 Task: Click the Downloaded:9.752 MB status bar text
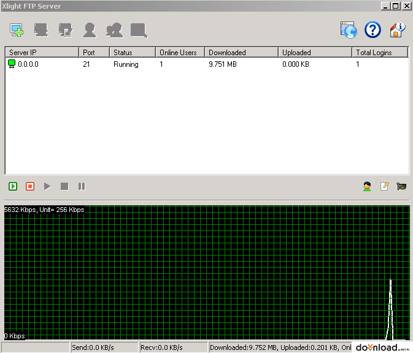(243, 347)
